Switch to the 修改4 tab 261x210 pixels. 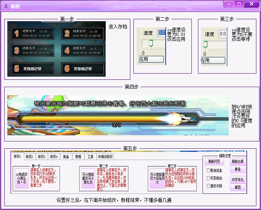click(x=54, y=156)
